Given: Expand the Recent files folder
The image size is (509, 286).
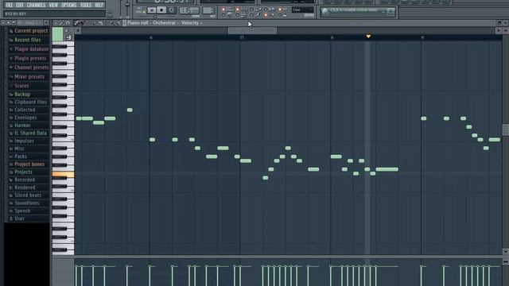Looking at the screenshot, I should click(x=28, y=40).
